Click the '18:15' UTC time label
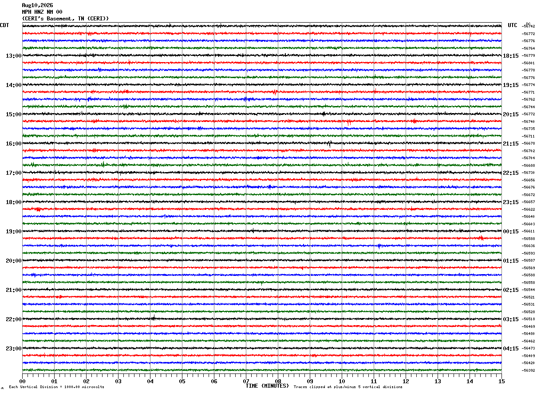 (511, 56)
